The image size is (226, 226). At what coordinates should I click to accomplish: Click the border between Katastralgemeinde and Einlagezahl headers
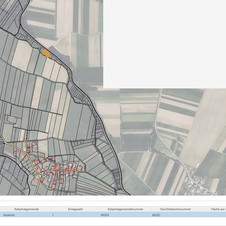[51, 209]
